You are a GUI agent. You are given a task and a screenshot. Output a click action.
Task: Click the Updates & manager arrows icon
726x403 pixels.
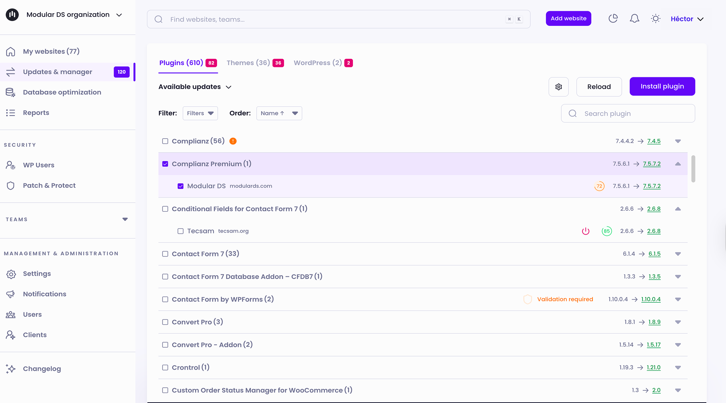(x=11, y=72)
